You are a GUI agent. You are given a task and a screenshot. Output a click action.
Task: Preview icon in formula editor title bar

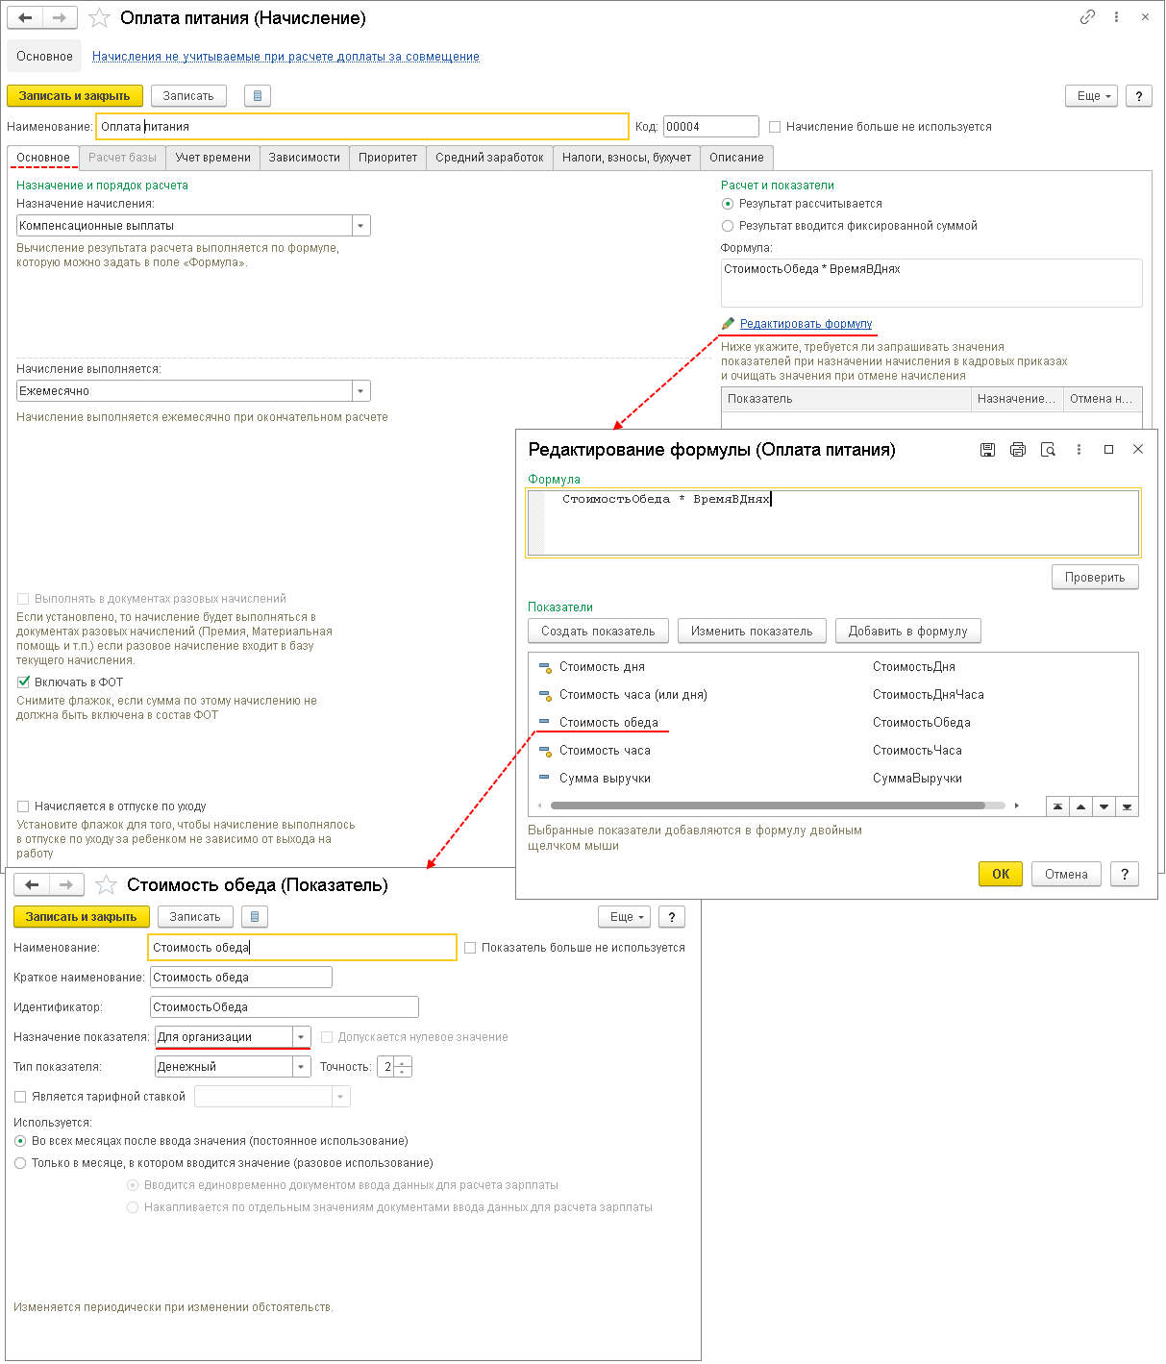(1049, 450)
